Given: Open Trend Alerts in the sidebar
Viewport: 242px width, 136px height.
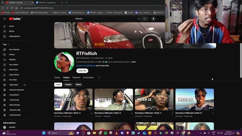Looking at the screenshot, I should click(15, 100).
